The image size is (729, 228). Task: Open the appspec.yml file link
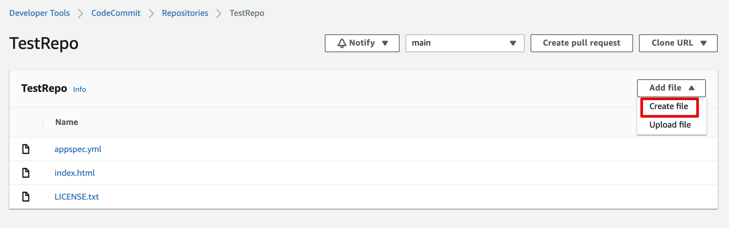(x=78, y=149)
